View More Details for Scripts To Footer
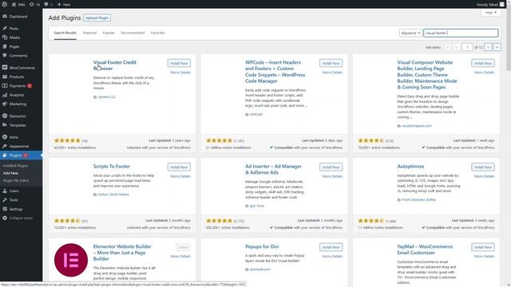Image resolution: width=511 pixels, height=287 pixels. tap(180, 176)
